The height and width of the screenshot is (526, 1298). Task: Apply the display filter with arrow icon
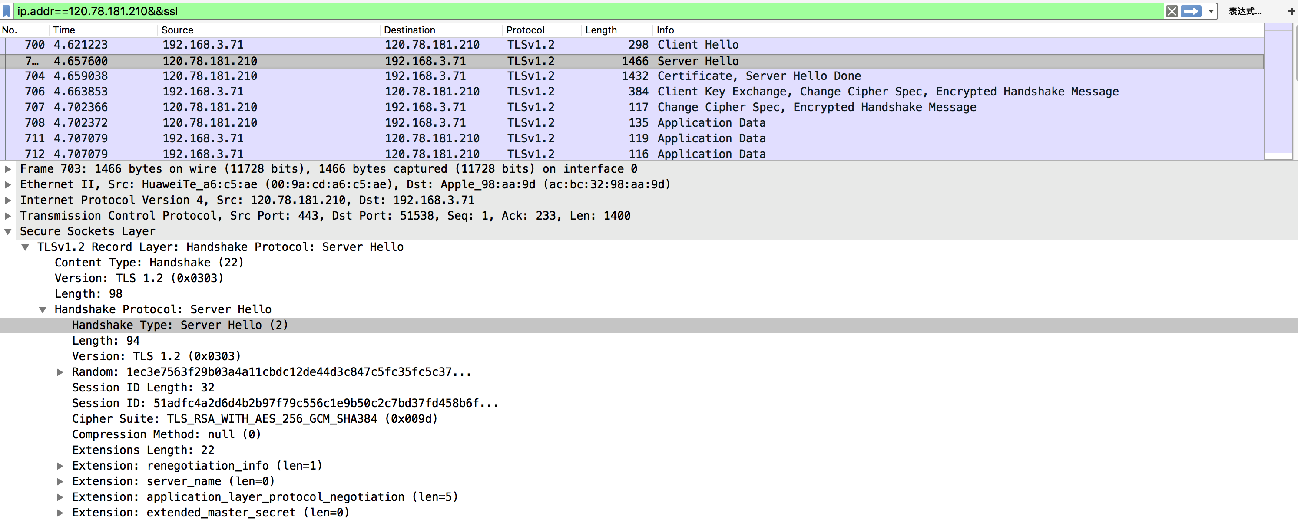(1191, 11)
